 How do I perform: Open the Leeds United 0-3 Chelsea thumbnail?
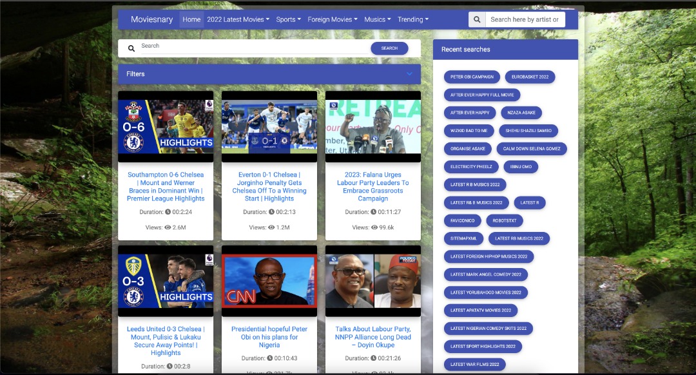166,281
